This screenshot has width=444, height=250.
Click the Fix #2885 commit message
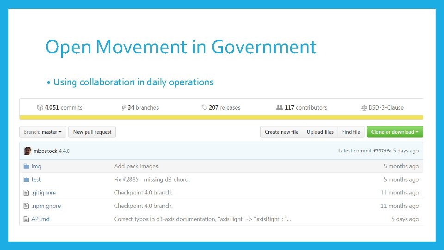152,180
